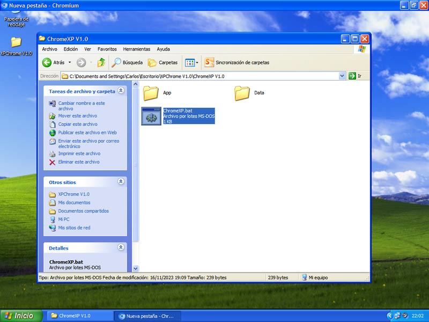Toggle the Carpetas folder pane
429x322 pixels.
point(163,62)
